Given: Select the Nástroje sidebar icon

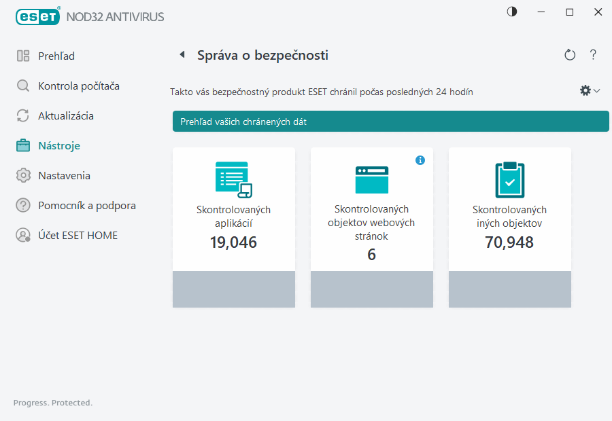Looking at the screenshot, I should coord(24,145).
